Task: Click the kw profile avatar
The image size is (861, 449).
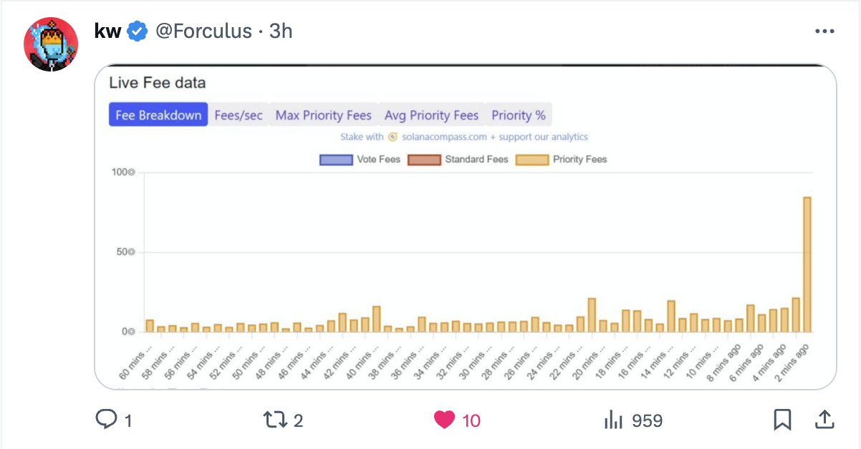Action: (x=51, y=44)
